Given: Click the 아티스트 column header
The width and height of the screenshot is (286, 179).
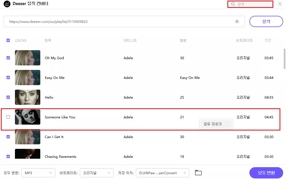Looking at the screenshot, I should [130, 40].
